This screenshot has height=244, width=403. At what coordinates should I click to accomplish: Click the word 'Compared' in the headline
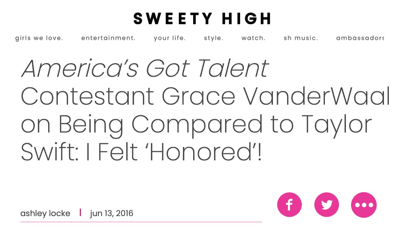[197, 125]
